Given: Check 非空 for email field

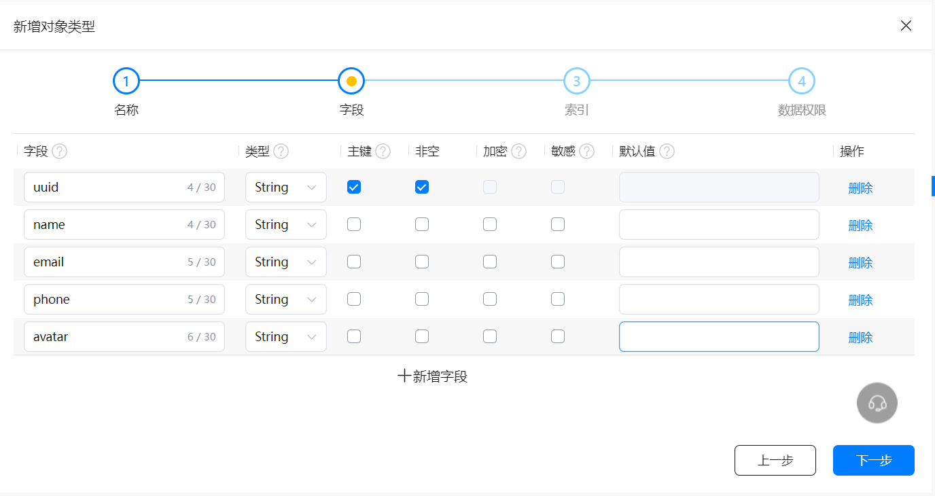Looking at the screenshot, I should (422, 262).
